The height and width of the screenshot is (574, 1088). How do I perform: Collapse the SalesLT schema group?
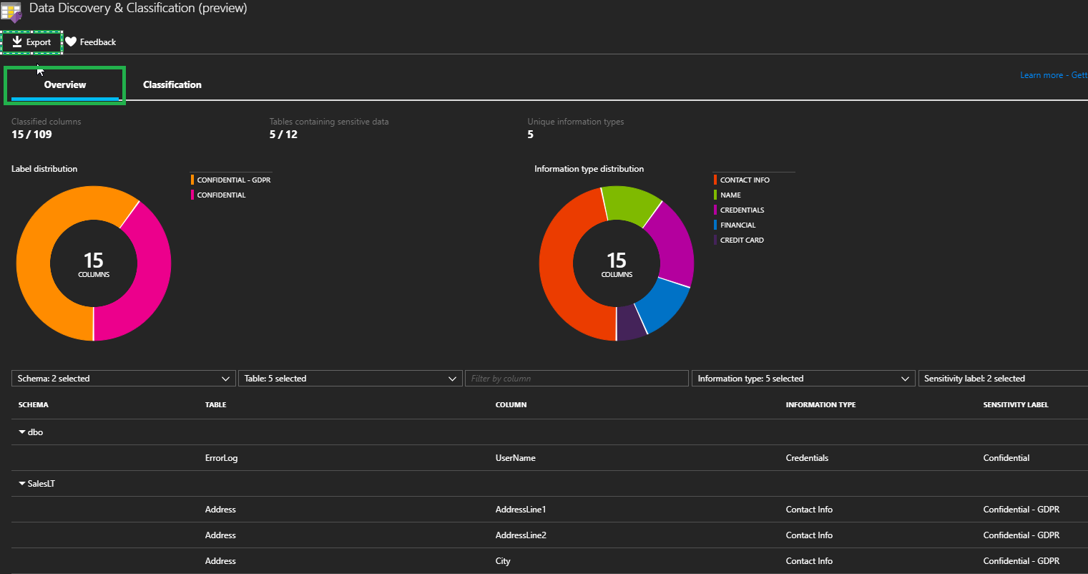point(22,484)
